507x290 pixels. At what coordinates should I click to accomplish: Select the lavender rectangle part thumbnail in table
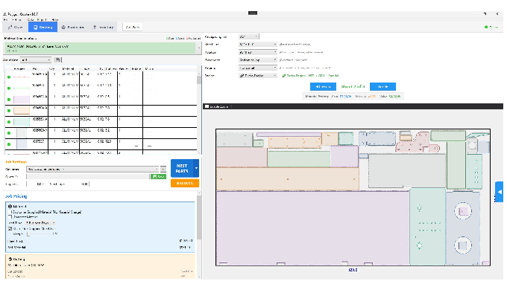(22, 100)
